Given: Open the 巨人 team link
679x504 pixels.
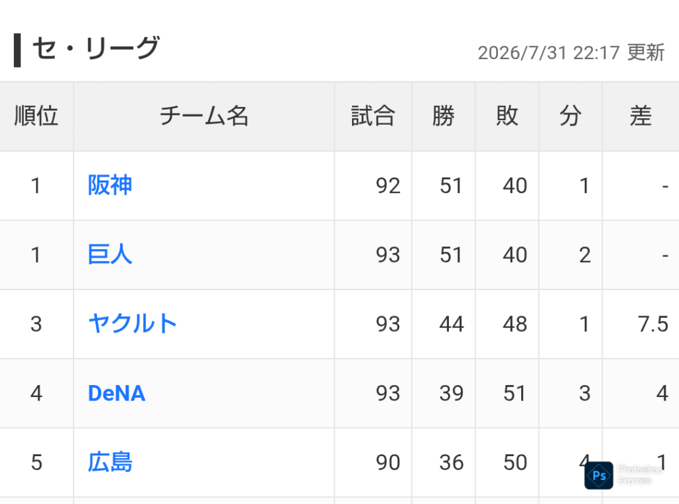Looking at the screenshot, I should (x=110, y=254).
